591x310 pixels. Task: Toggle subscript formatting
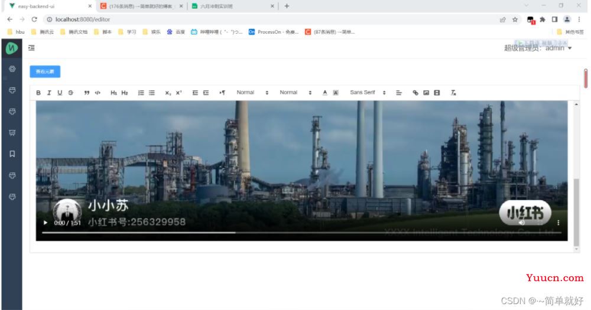(x=168, y=93)
